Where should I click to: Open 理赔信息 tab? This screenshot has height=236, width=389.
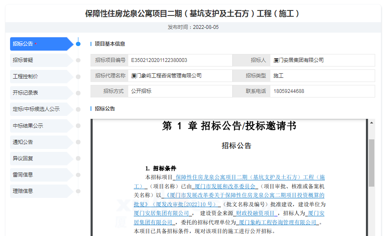tap(40, 191)
